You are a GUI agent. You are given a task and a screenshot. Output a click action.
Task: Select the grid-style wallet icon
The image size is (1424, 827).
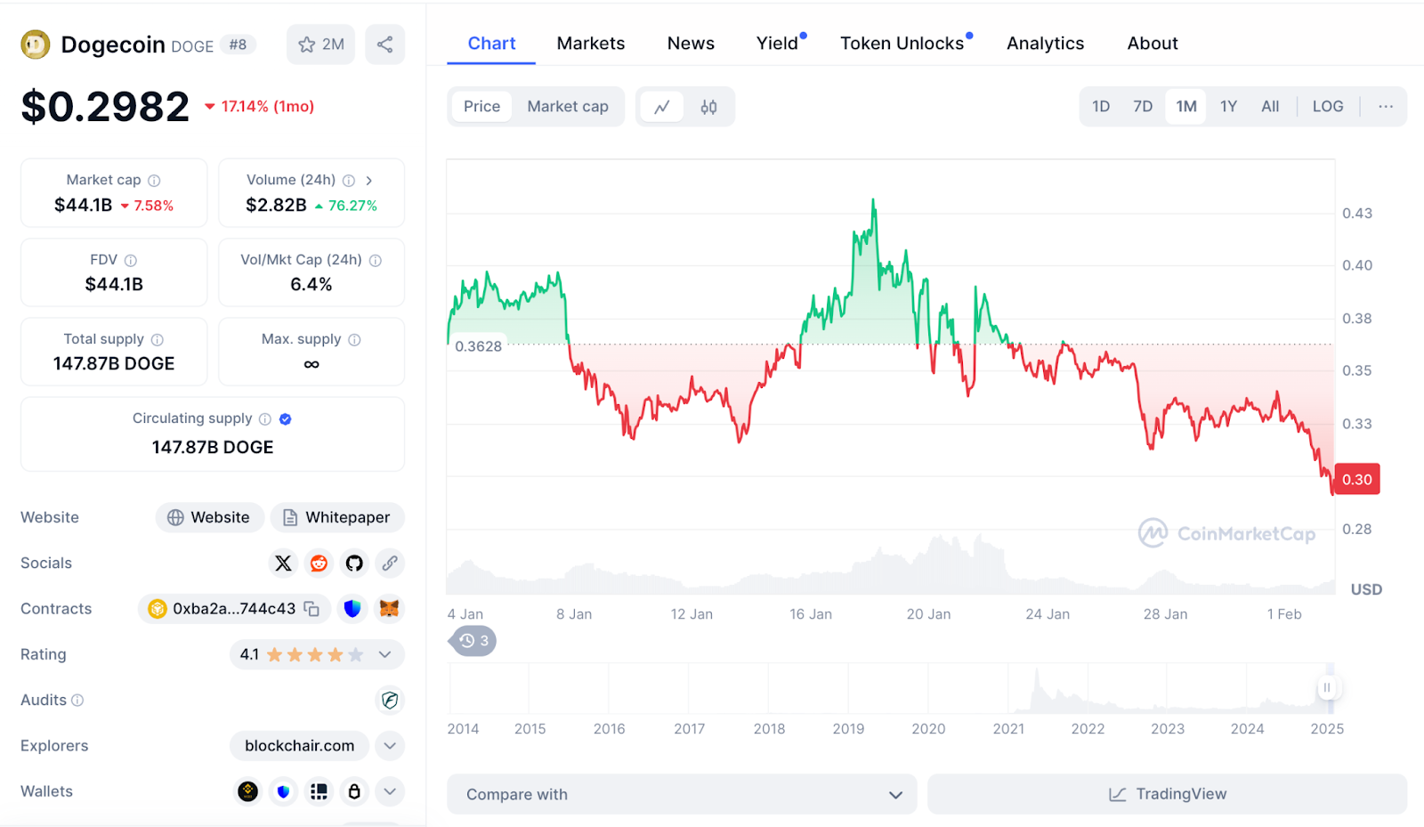click(x=319, y=791)
